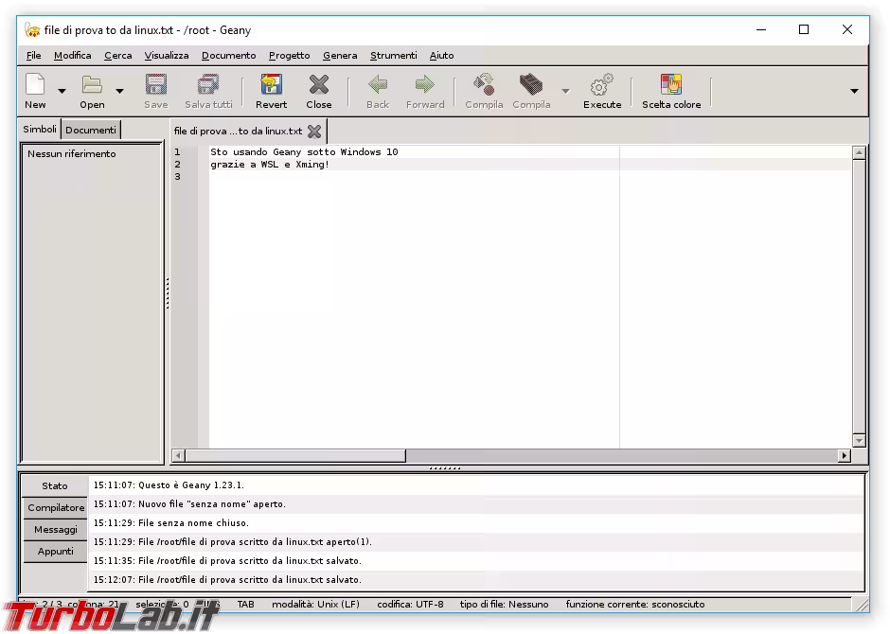This screenshot has height=634, width=890.
Task: Open the toolbar overflow arrow on the right
Action: tap(853, 90)
